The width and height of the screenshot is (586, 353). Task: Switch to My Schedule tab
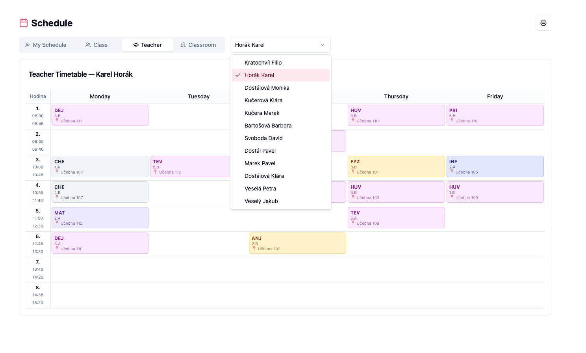pyautogui.click(x=46, y=45)
